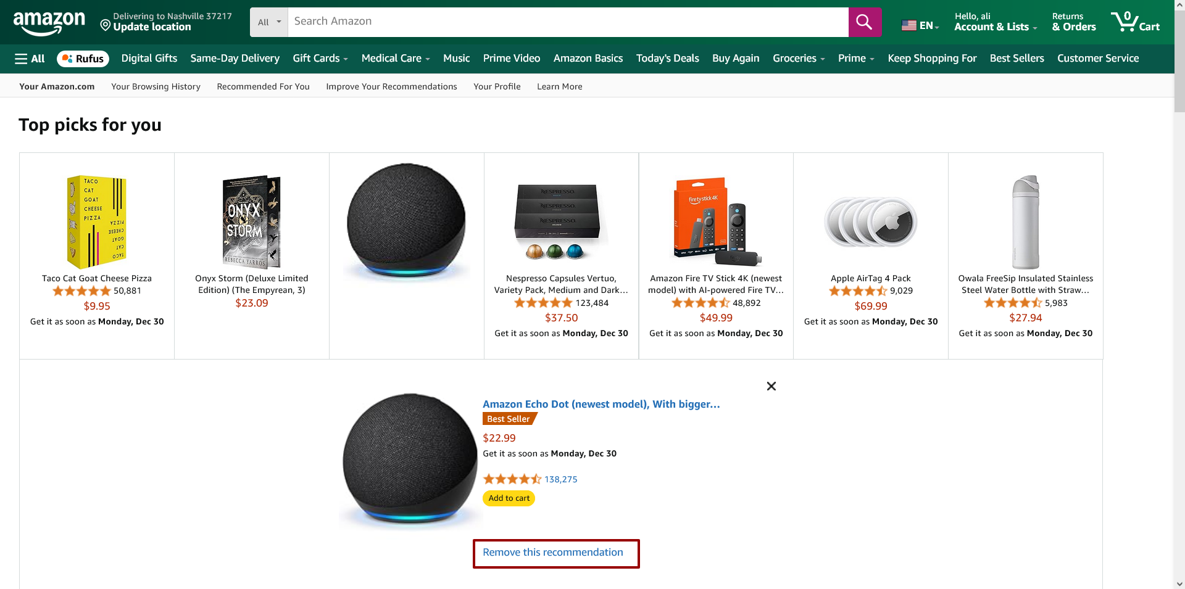This screenshot has height=589, width=1185.
Task: Open the Amazon Echo Dot title link
Action: 601,405
